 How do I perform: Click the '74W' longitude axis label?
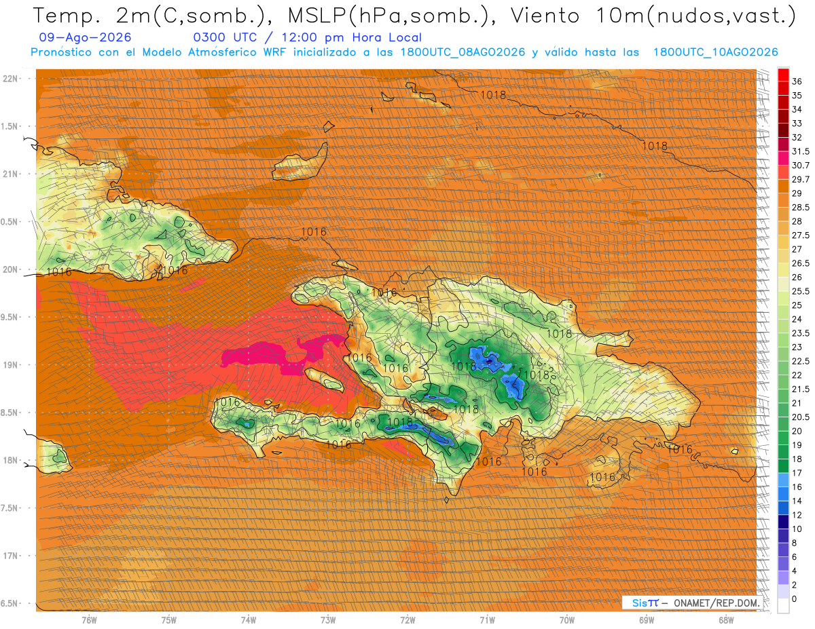(248, 620)
